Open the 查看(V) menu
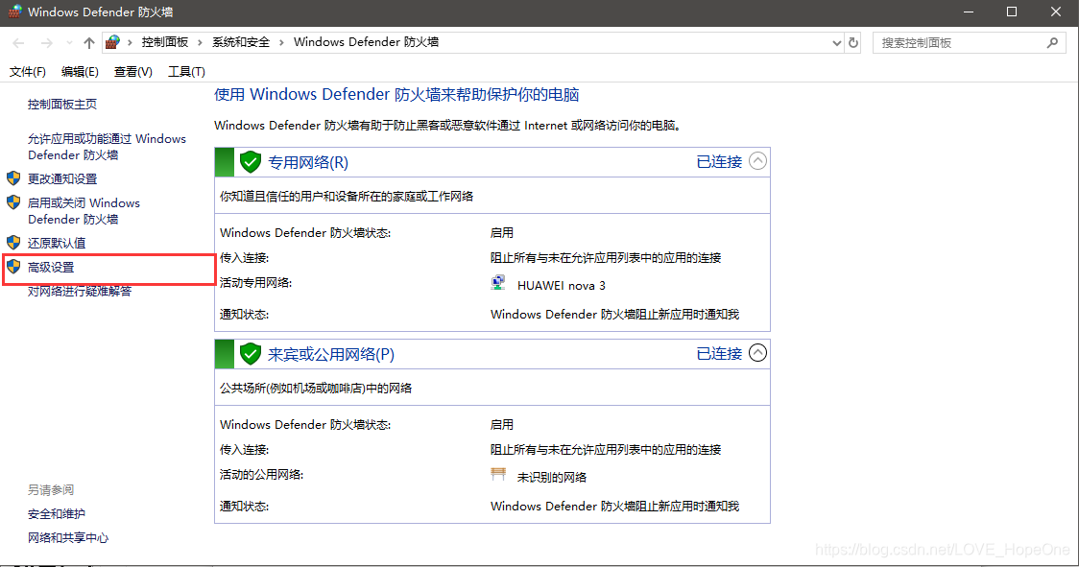This screenshot has width=1079, height=567. tap(132, 72)
